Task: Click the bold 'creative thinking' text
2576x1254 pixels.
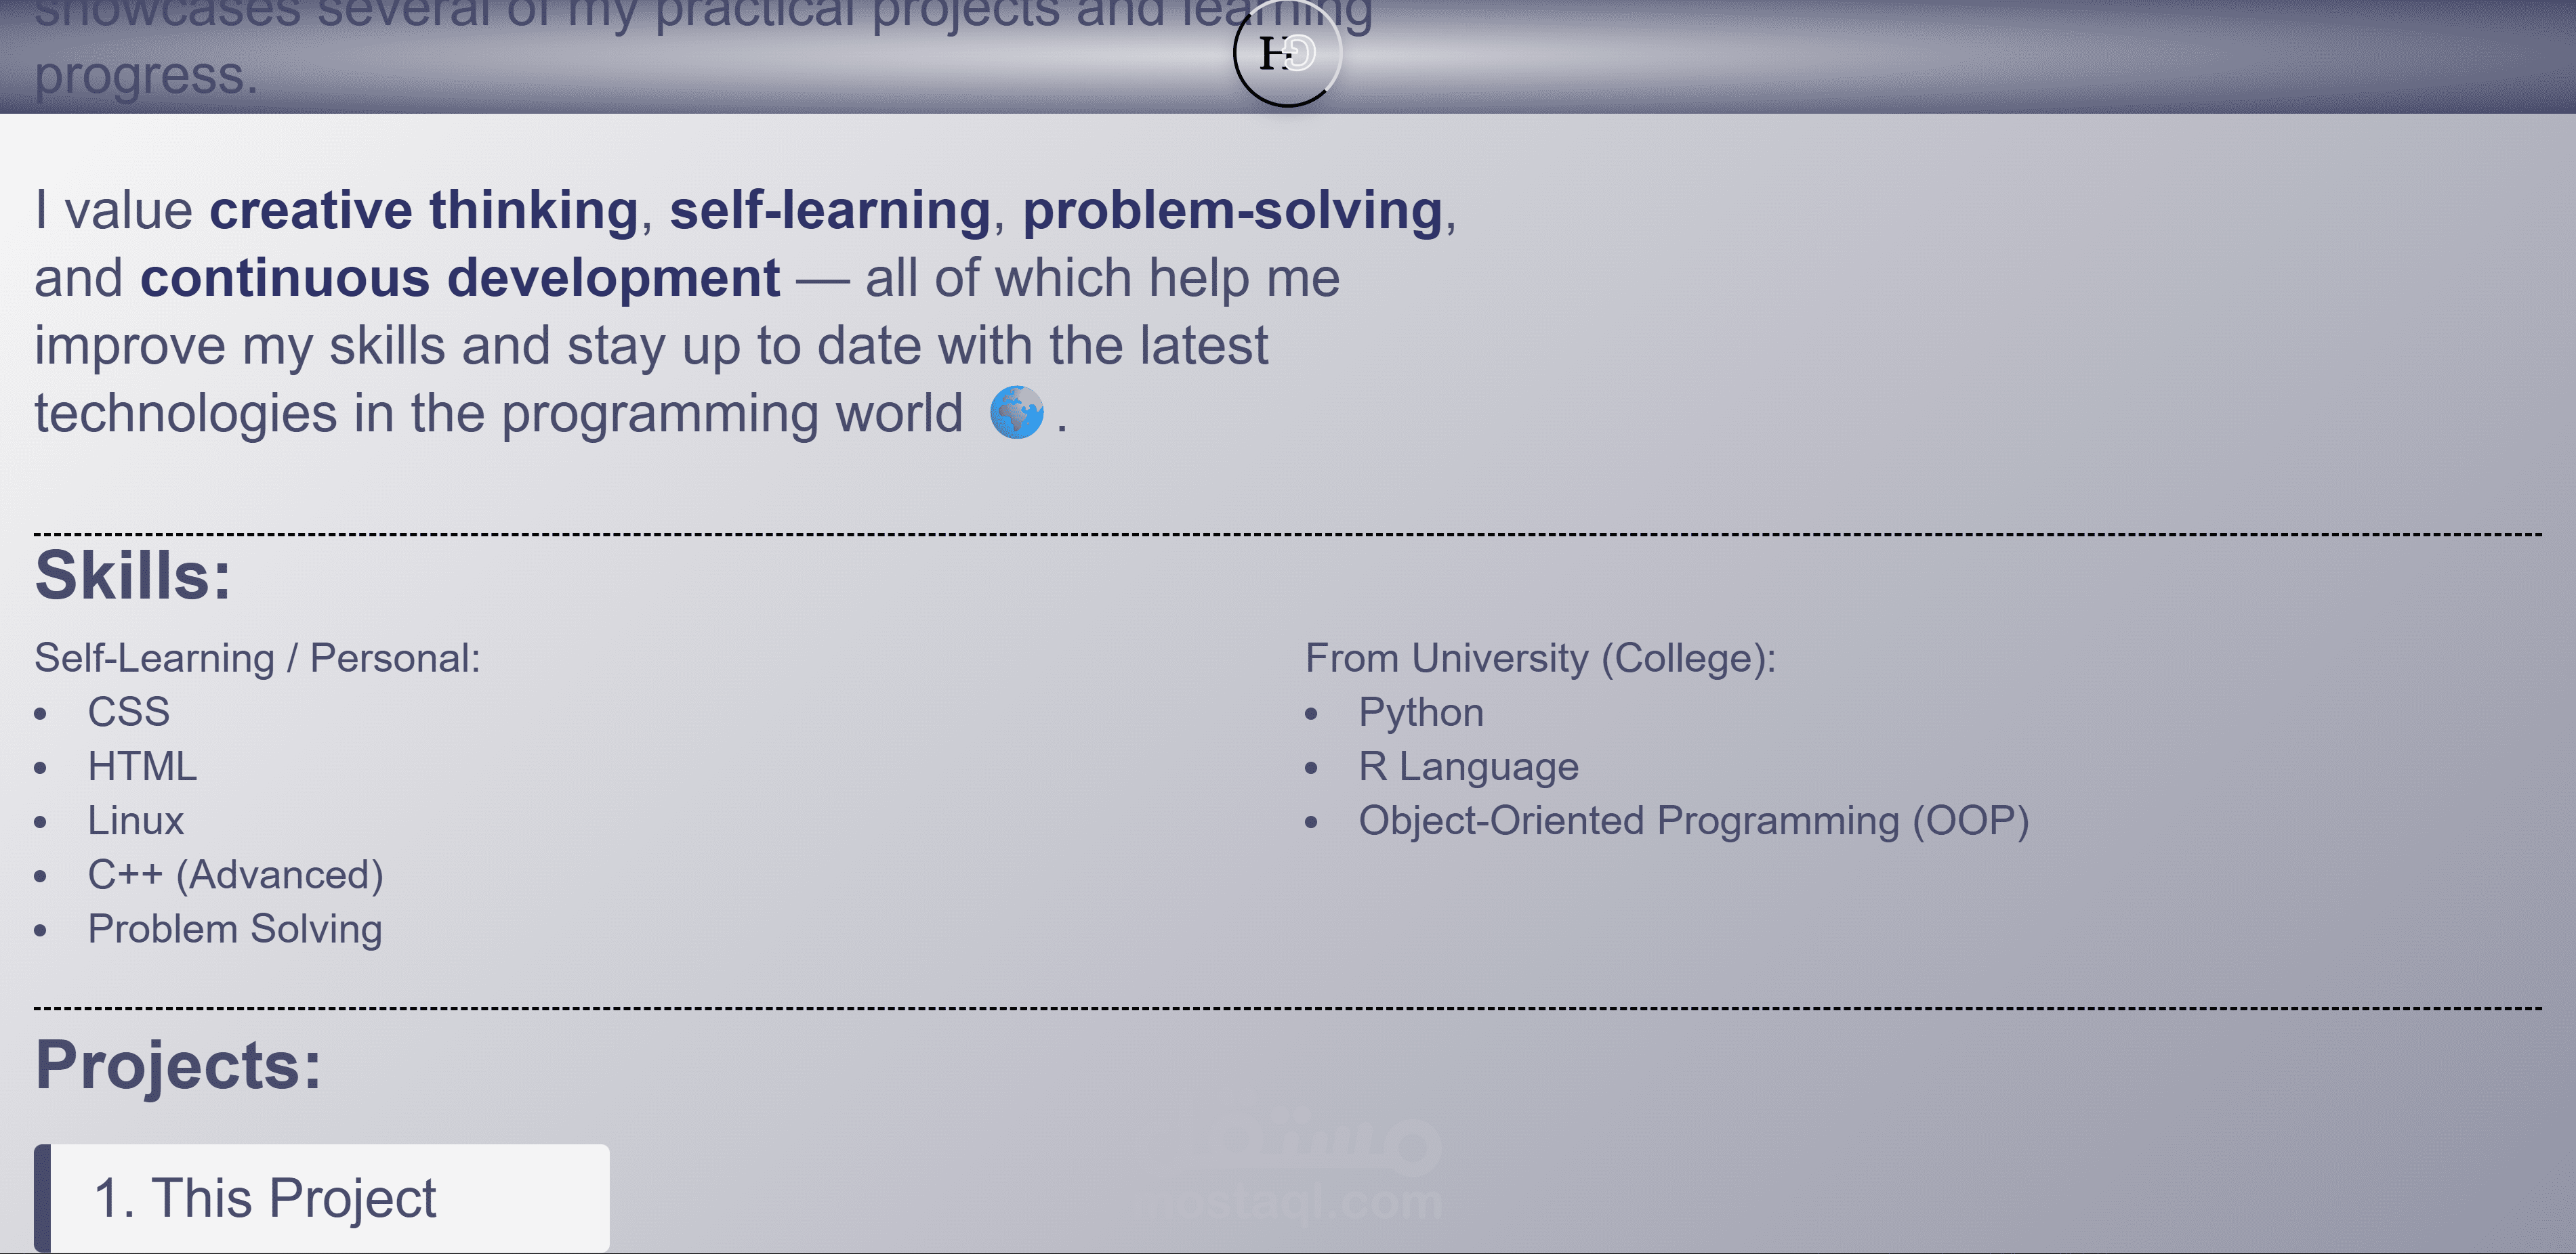Action: (423, 211)
